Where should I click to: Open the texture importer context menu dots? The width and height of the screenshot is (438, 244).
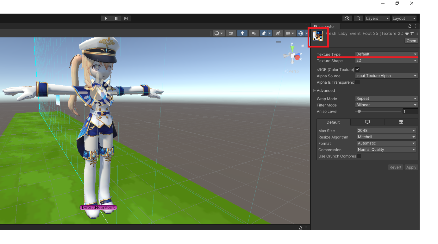417,33
